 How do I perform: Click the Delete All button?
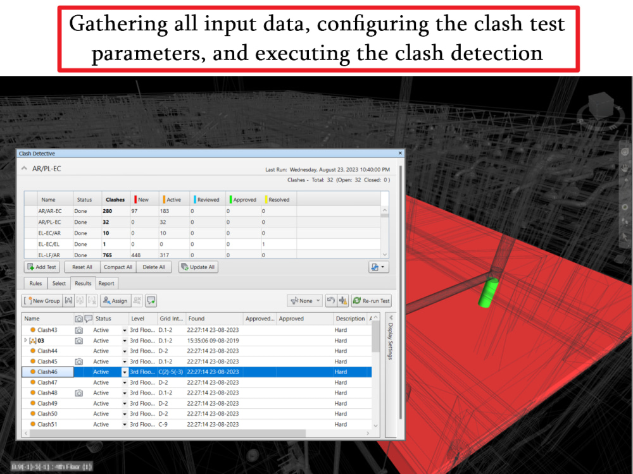[x=154, y=267]
